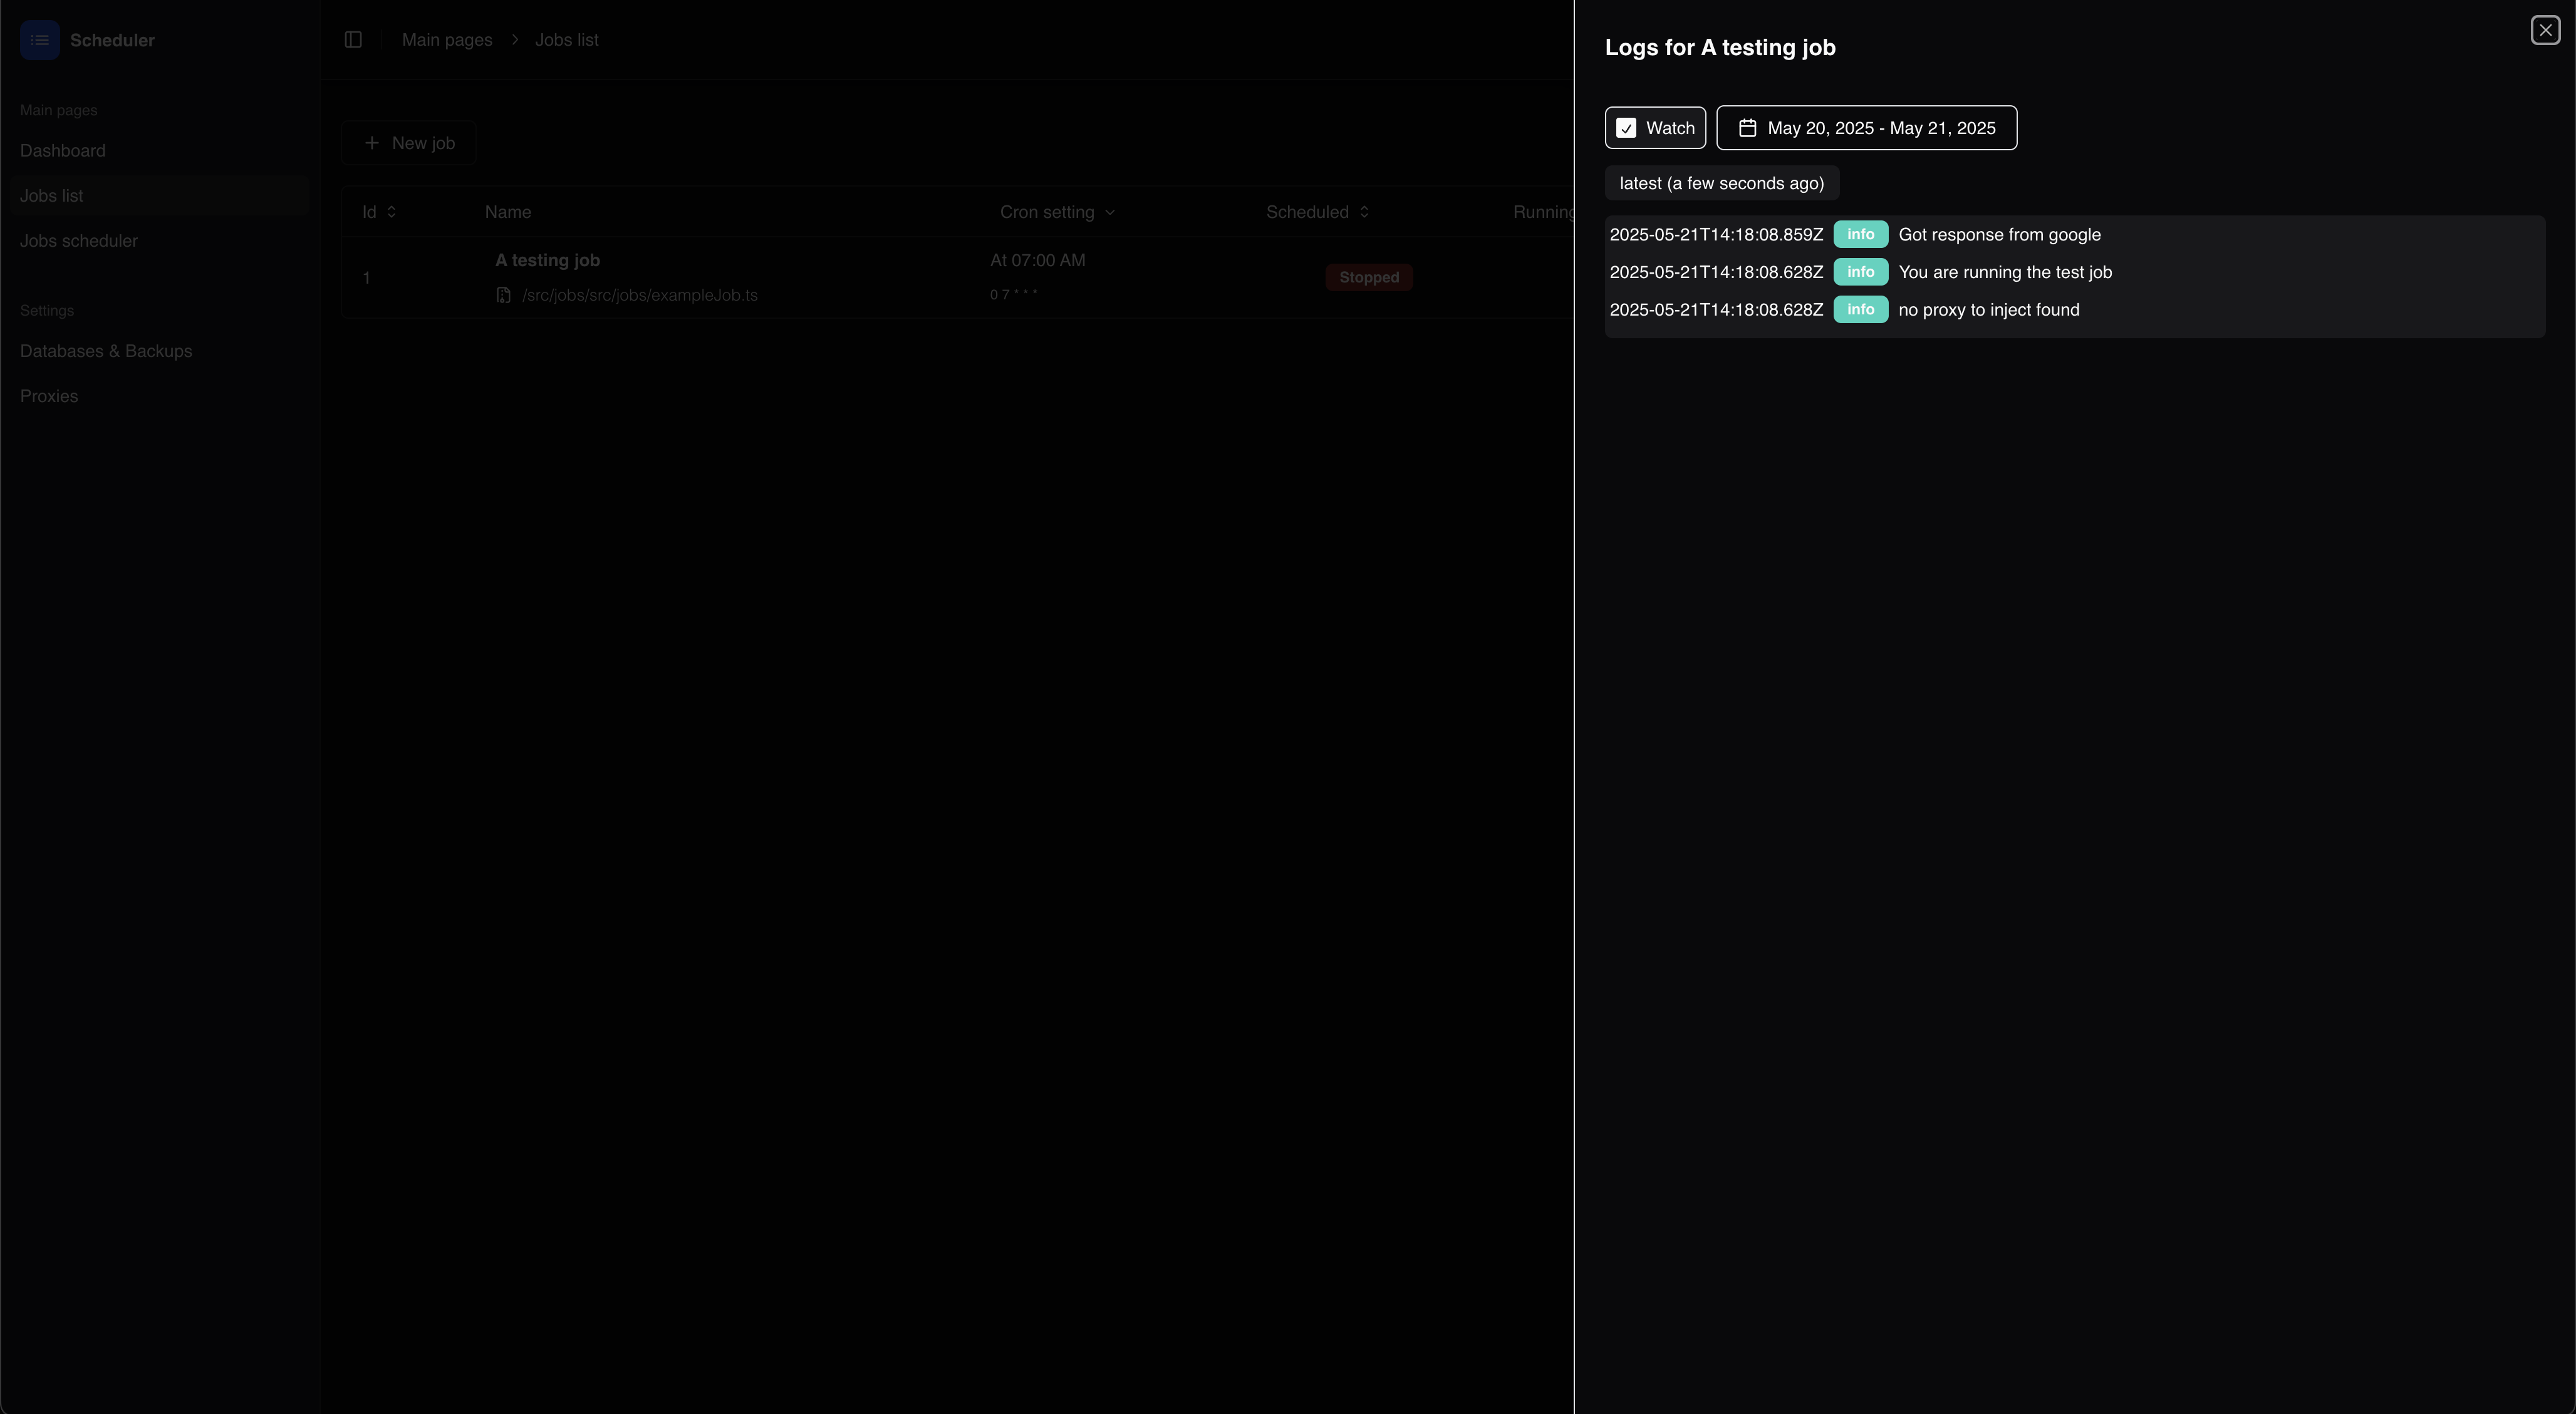Click info badge on Got response log

pyautogui.click(x=1860, y=234)
